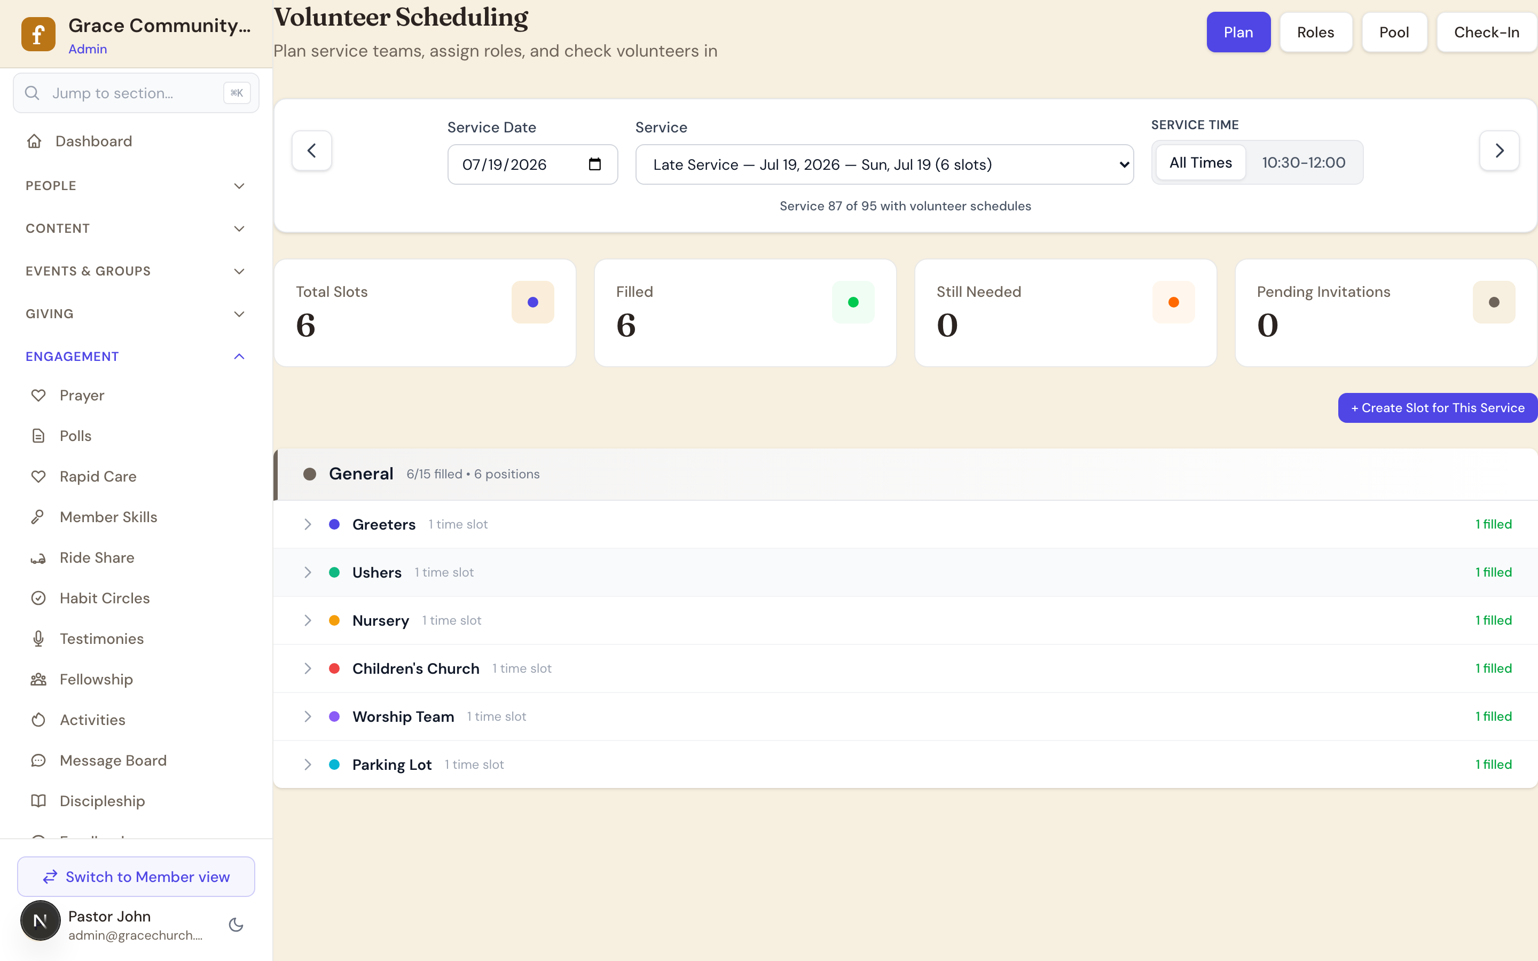Switch to the Roles tab
The width and height of the screenshot is (1538, 961).
click(x=1315, y=33)
